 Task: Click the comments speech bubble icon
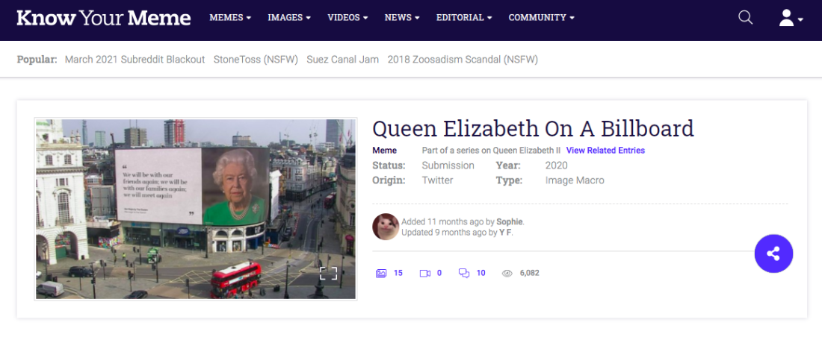(x=464, y=273)
